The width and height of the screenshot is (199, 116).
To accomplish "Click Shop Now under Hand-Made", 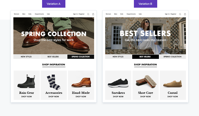I will [x=81, y=97].
